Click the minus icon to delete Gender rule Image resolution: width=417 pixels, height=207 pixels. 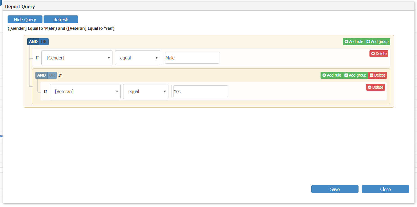point(373,54)
